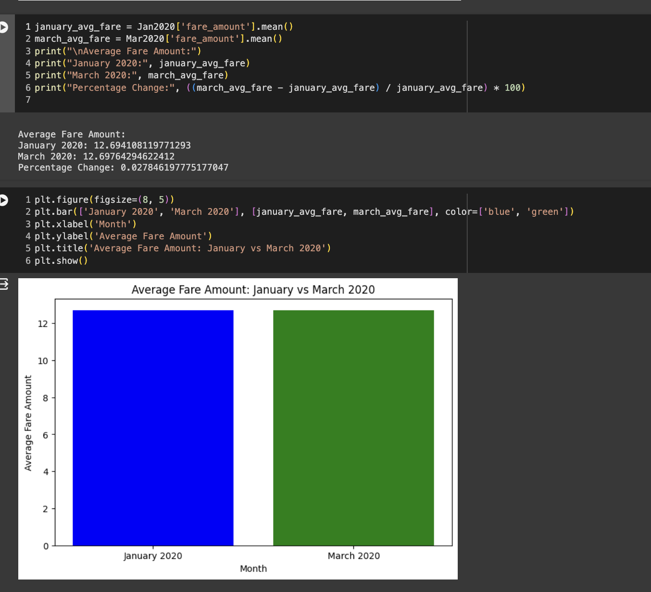Run the plt.figure bar chart cell

pos(3,200)
